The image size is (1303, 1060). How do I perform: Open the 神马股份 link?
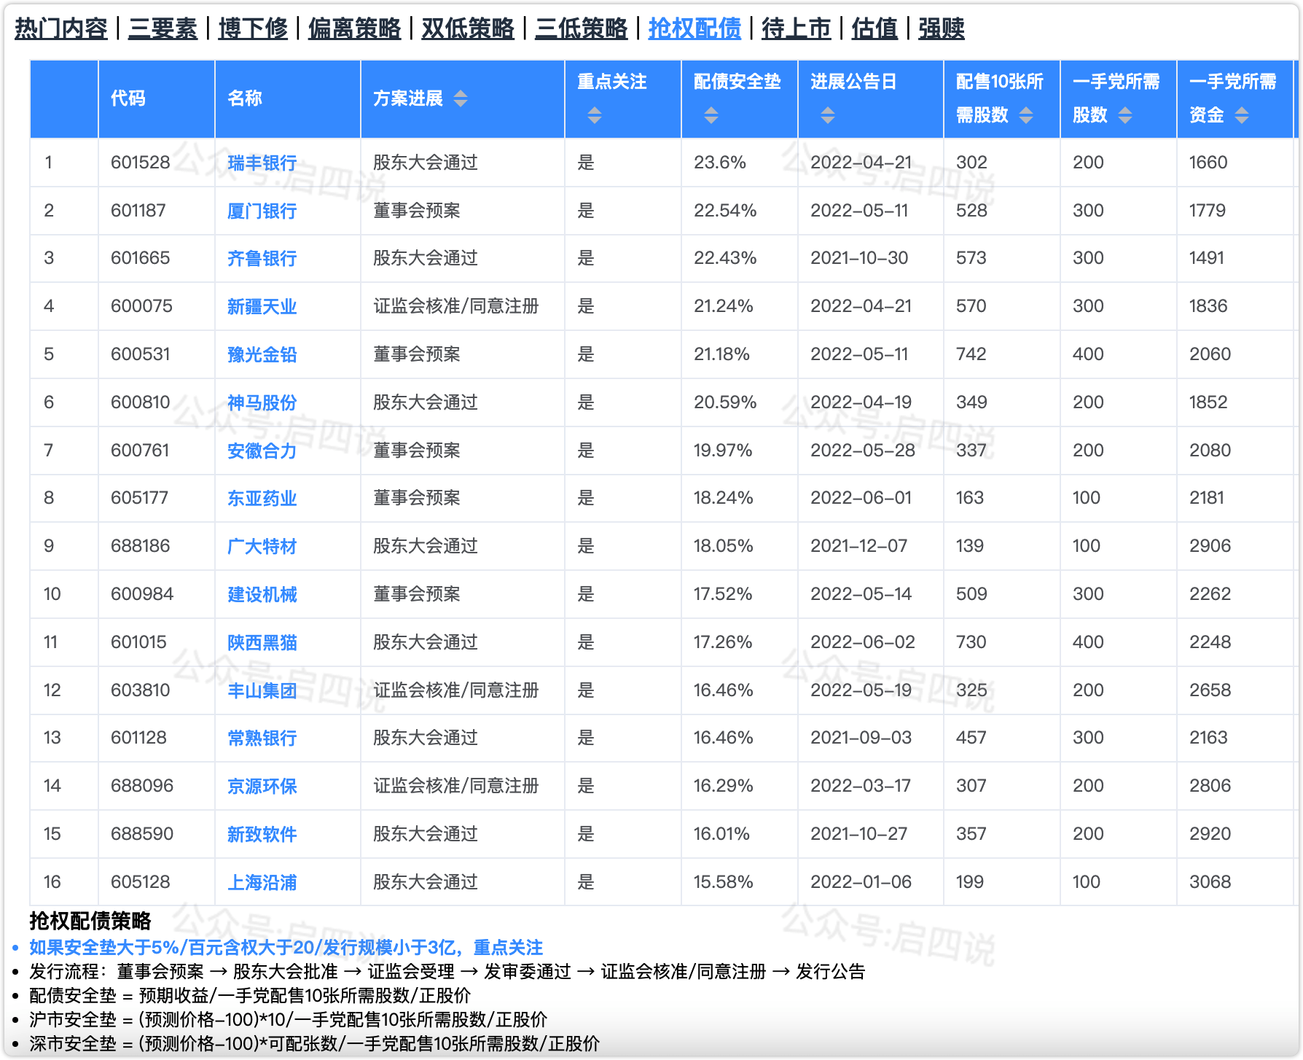point(261,402)
